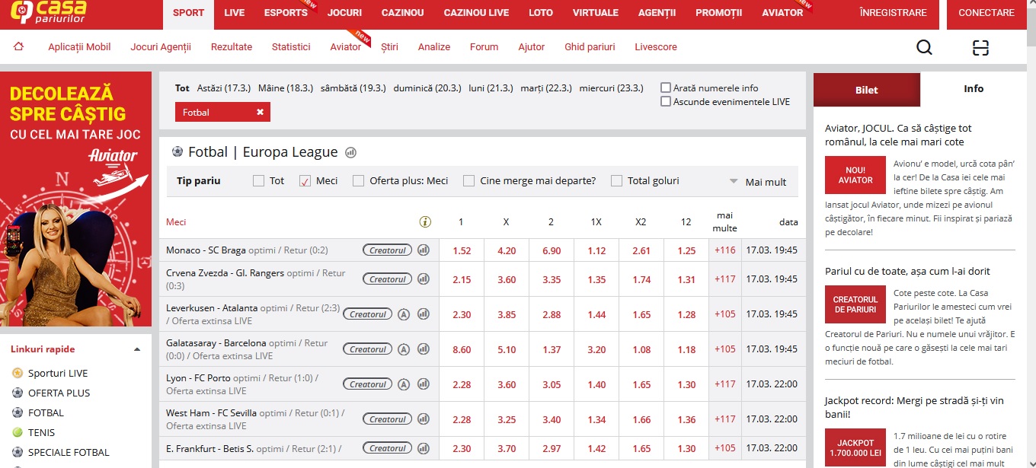Click the A icon for Leverkusen - Atalanta
The image size is (1036, 468).
click(404, 314)
